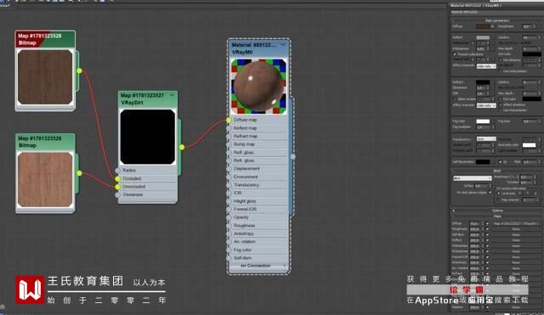Click the Radius input socket on VRayDirt

click(117, 170)
